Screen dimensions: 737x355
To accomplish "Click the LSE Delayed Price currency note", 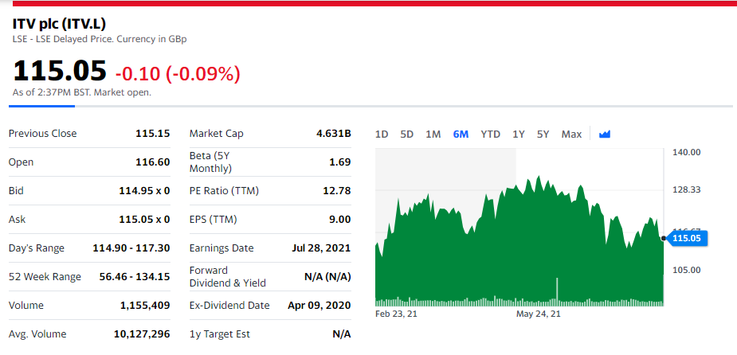I will click(100, 39).
